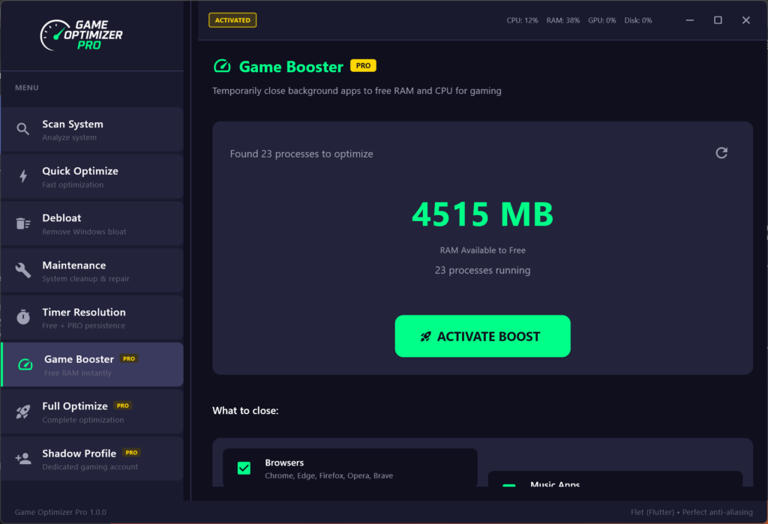Open the Game Booster menu item
The image size is (768, 524).
point(92,365)
